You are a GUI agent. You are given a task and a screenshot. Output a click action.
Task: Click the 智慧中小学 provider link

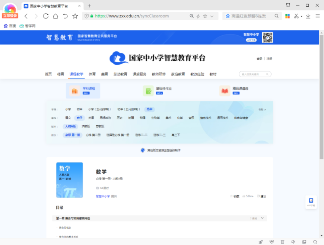click(x=103, y=196)
